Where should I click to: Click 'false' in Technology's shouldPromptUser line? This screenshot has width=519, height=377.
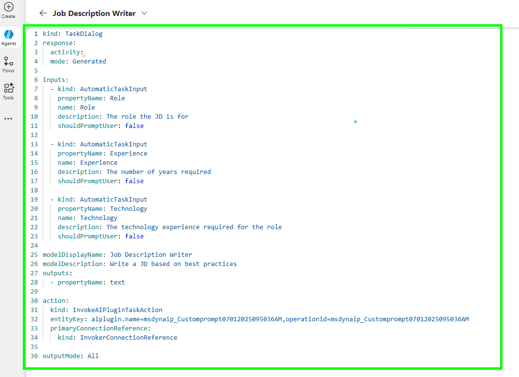pyautogui.click(x=134, y=236)
